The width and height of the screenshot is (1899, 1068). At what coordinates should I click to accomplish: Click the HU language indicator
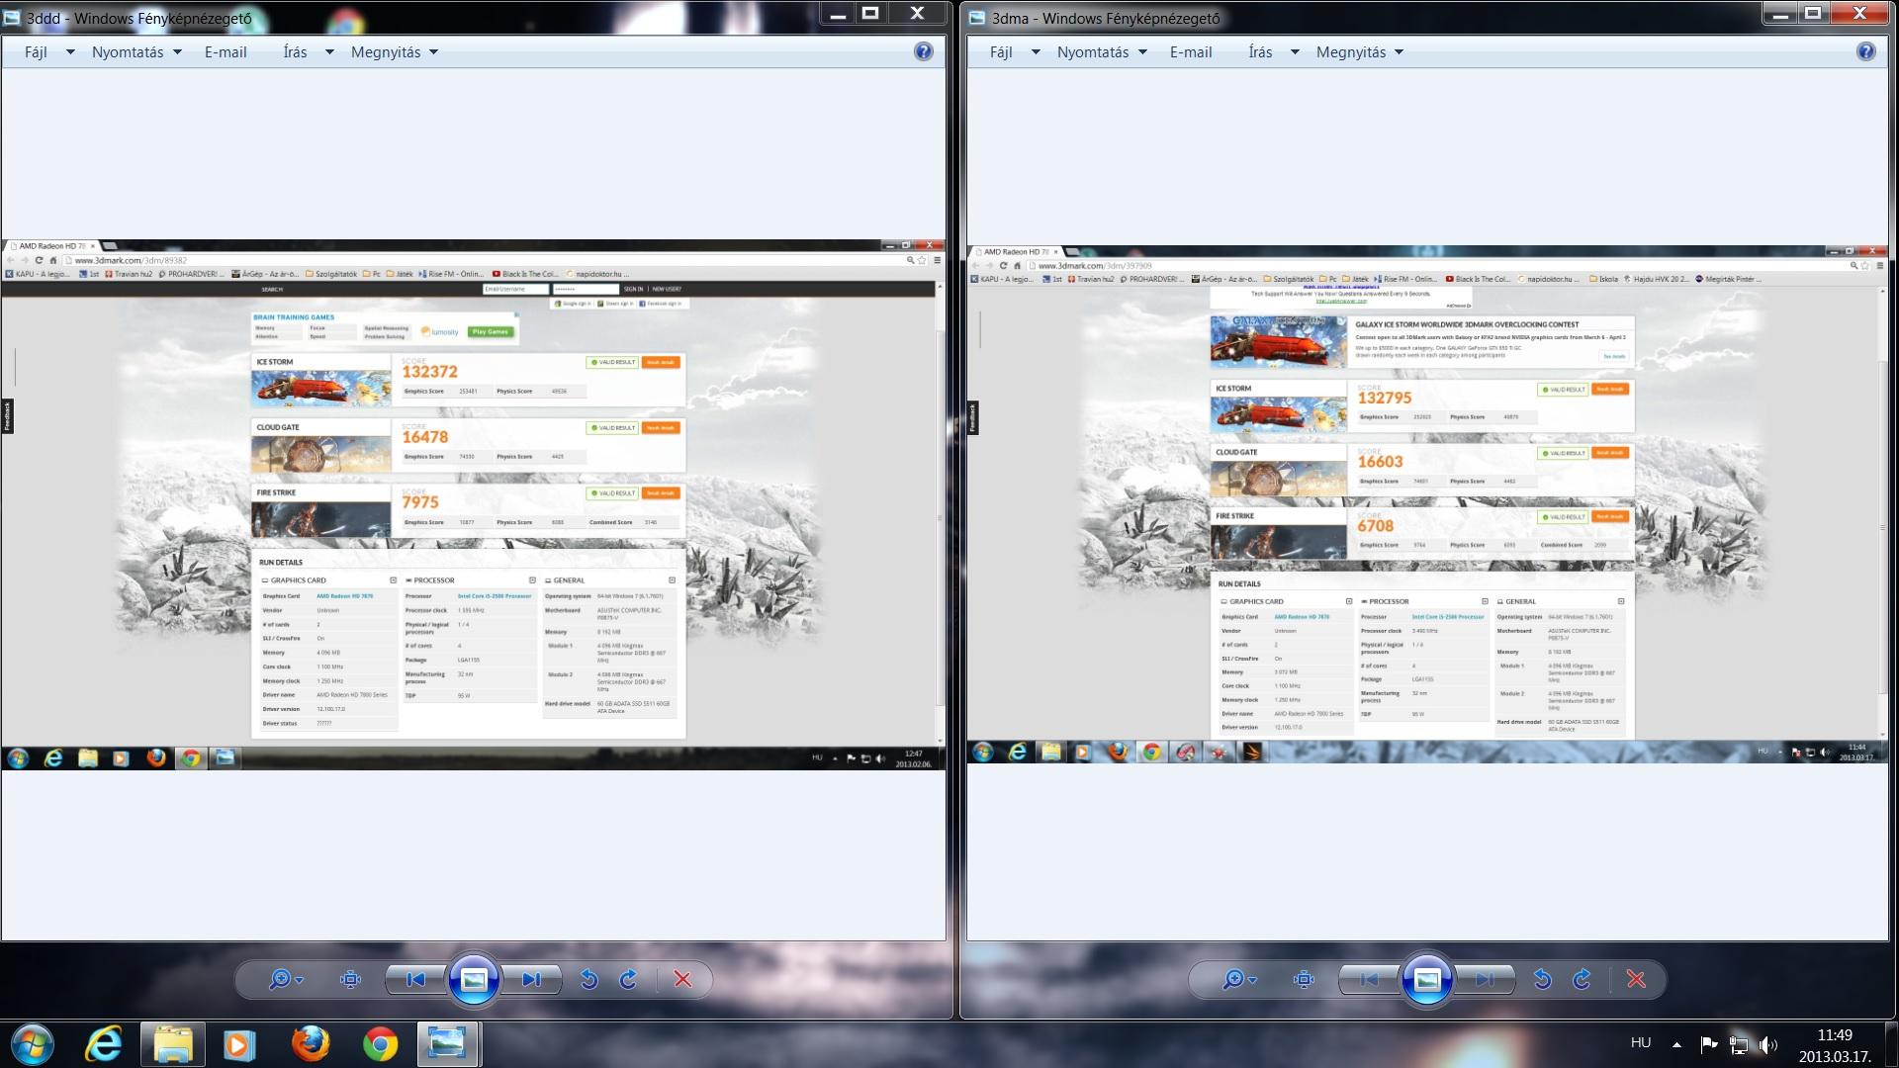point(1641,1043)
